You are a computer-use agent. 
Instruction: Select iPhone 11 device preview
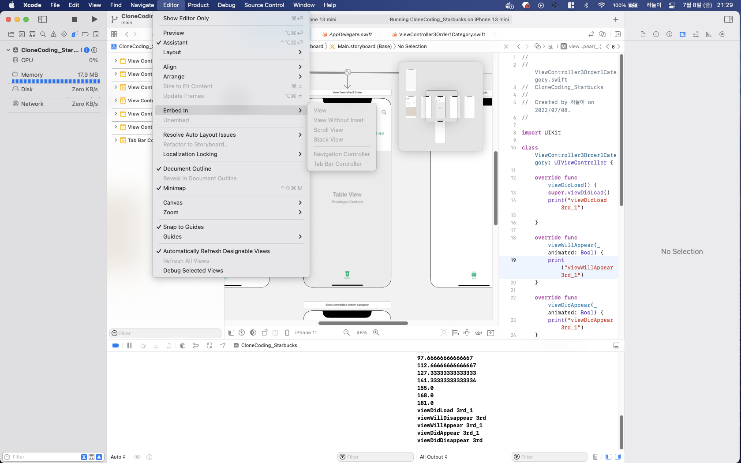point(306,332)
